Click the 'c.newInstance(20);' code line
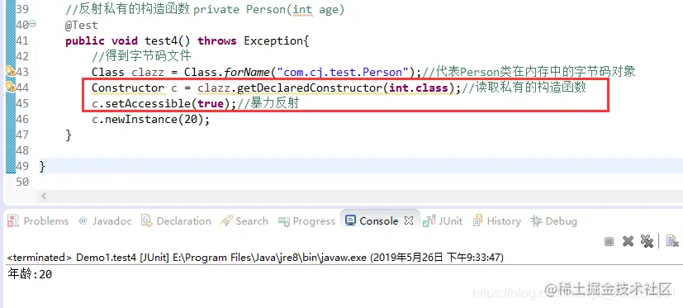Viewport: 683px width, 308px height. click(x=150, y=119)
